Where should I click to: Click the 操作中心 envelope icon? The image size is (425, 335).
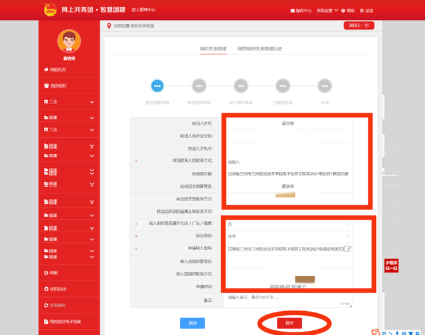tap(293, 11)
